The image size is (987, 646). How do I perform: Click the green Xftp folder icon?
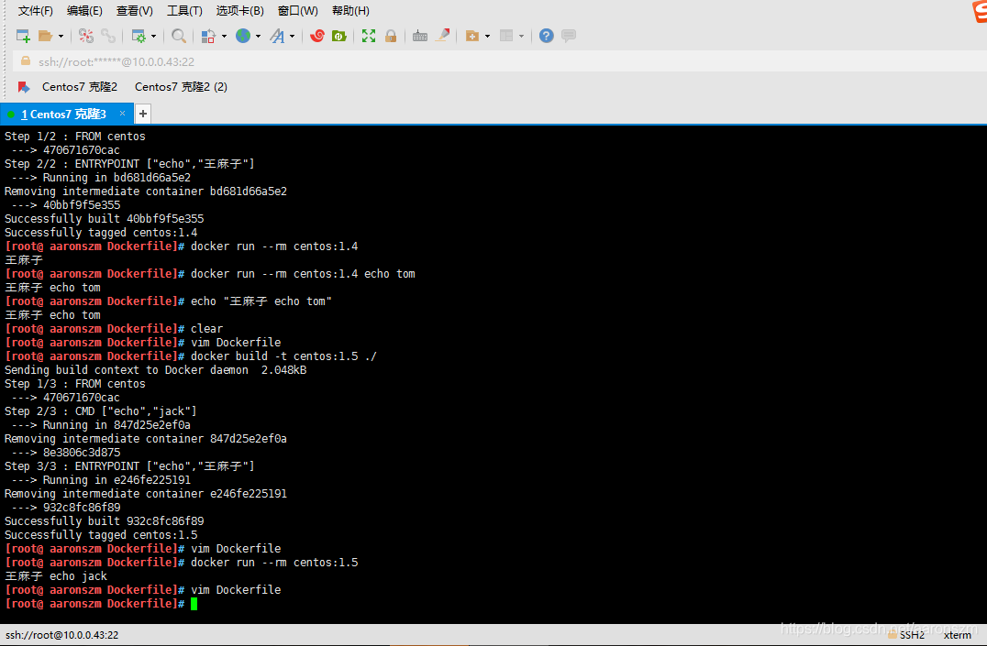pos(339,36)
